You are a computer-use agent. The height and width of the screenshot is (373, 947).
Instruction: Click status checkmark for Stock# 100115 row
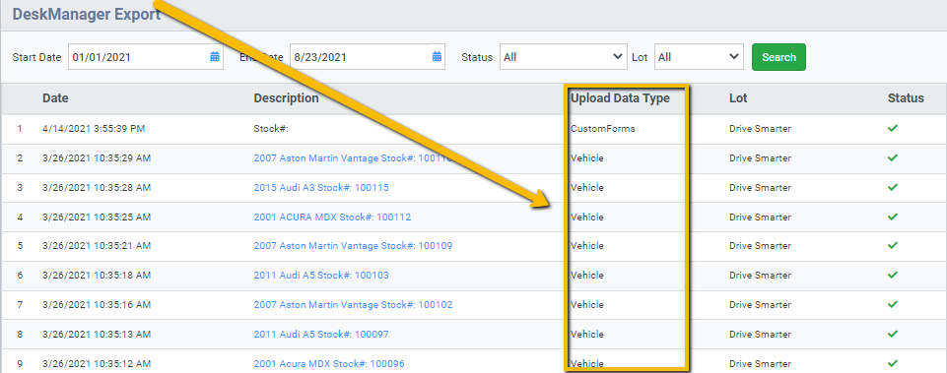[893, 188]
